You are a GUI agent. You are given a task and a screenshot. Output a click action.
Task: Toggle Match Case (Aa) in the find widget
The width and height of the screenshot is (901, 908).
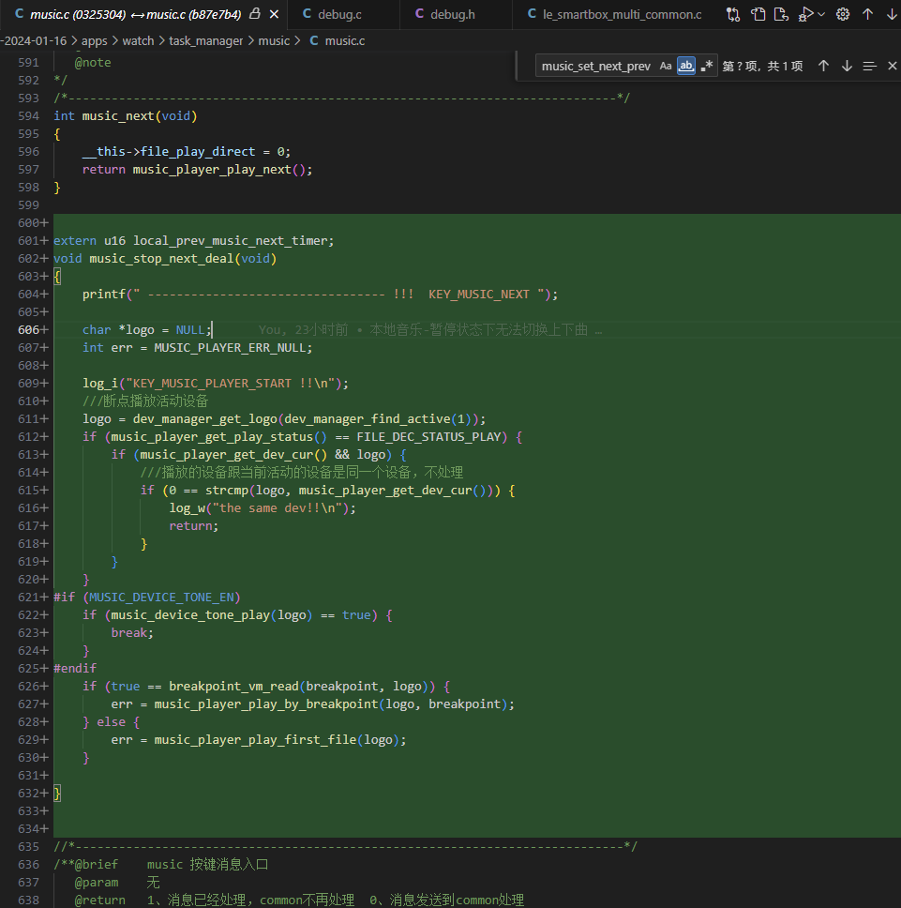(x=666, y=66)
